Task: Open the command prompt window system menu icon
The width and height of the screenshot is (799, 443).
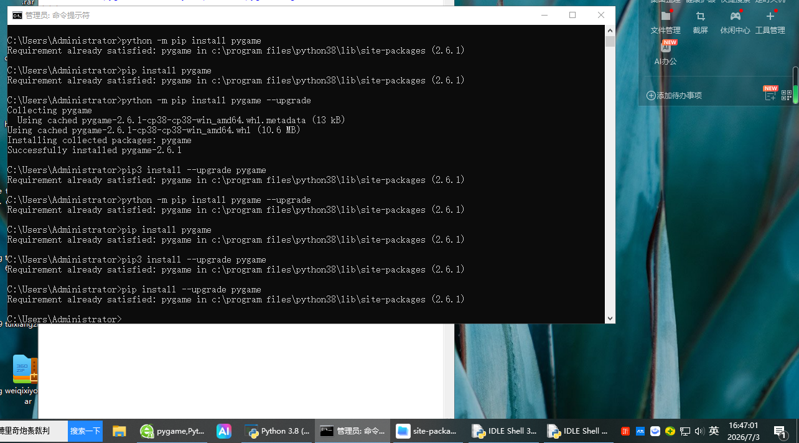Action: click(x=17, y=15)
